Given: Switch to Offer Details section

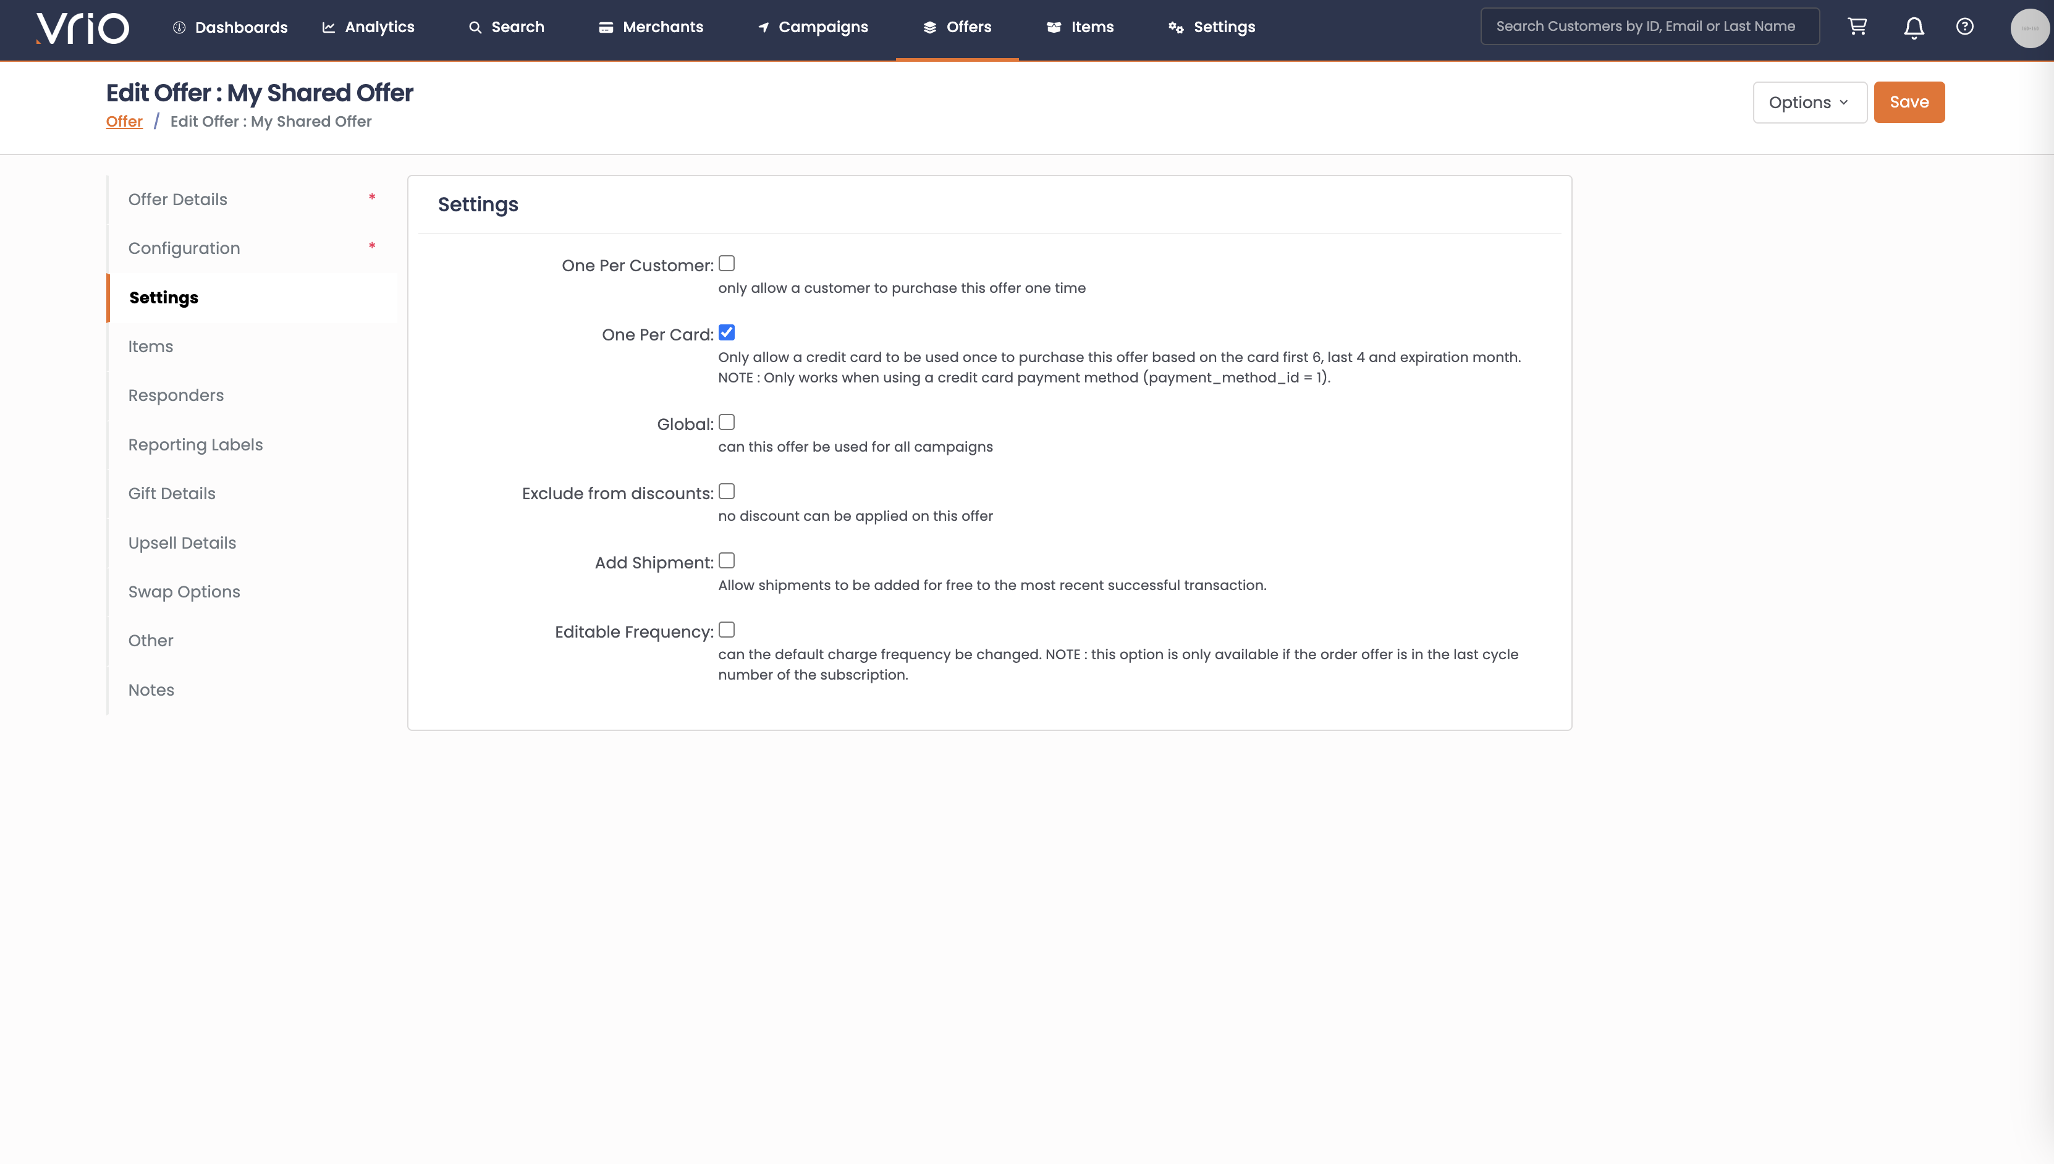Looking at the screenshot, I should coord(253,200).
